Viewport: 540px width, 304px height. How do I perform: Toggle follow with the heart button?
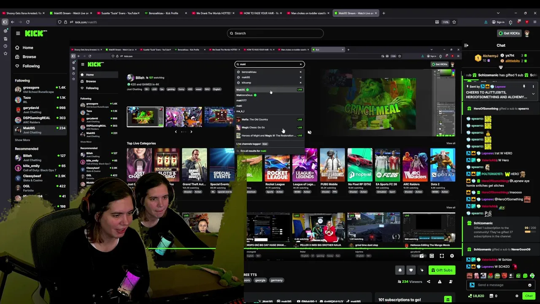click(x=411, y=270)
